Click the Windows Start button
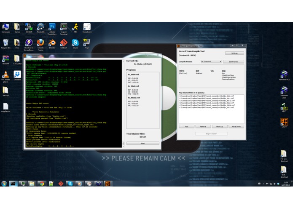 pyautogui.click(x=4, y=184)
